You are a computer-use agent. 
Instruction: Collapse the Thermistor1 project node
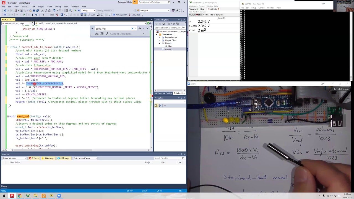[157, 35]
